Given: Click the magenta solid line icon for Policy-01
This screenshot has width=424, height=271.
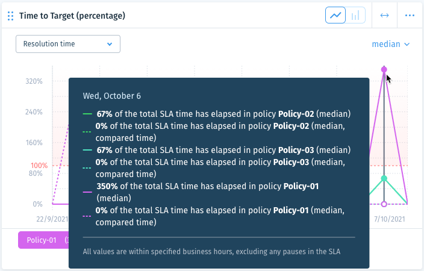Looking at the screenshot, I should point(87,192).
